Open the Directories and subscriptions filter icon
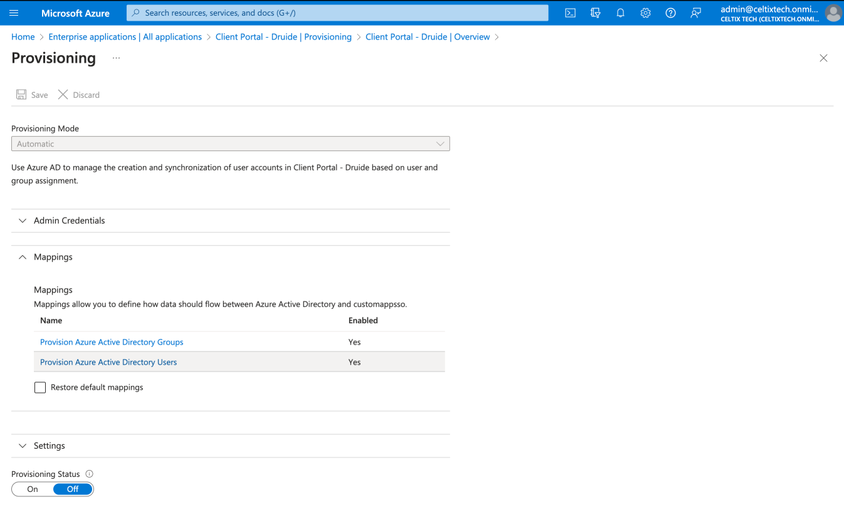 (x=595, y=13)
